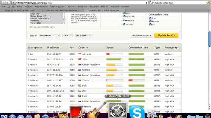Uncheck the High +KA anonymity checkbox

coord(124,16)
